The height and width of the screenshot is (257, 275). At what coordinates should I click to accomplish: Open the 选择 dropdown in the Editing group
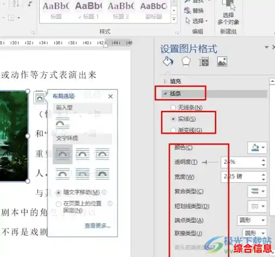coord(197,21)
